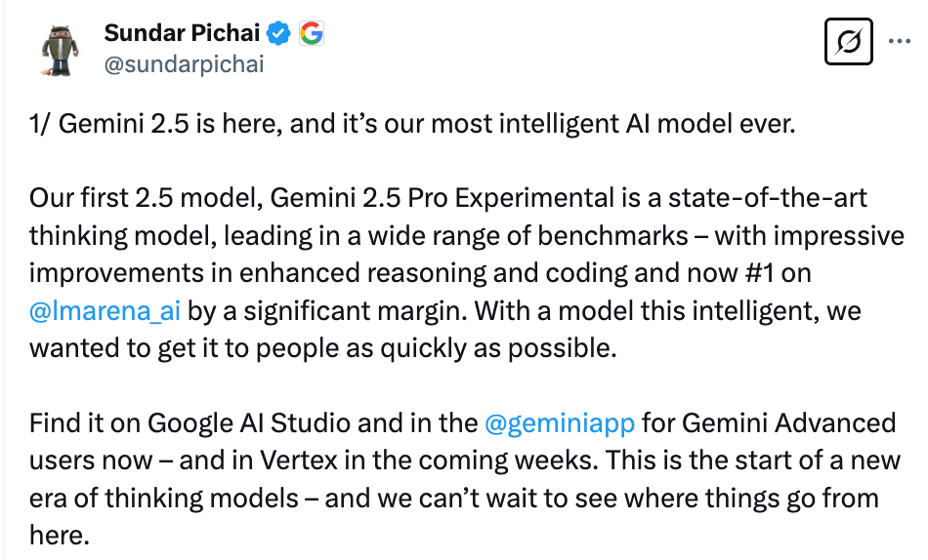Click the phrase 'by a significant margin'
928x560 pixels.
click(327, 311)
